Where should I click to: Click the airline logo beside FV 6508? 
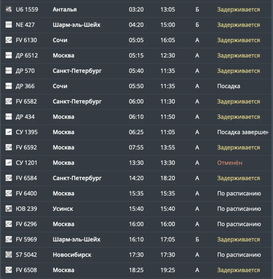tap(8, 270)
